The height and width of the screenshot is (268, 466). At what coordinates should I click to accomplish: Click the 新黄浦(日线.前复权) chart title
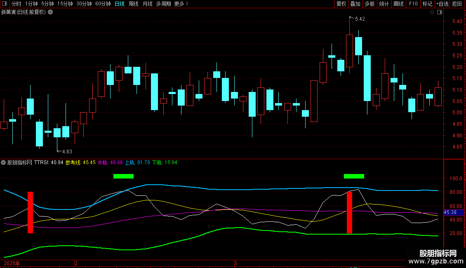(24, 12)
